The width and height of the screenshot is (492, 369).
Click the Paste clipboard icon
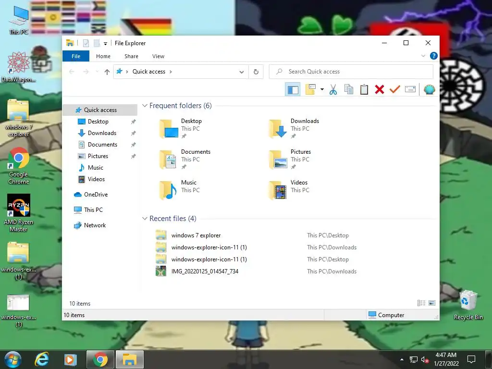[x=364, y=89]
